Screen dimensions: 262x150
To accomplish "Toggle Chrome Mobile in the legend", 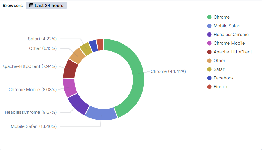I will (x=229, y=43).
